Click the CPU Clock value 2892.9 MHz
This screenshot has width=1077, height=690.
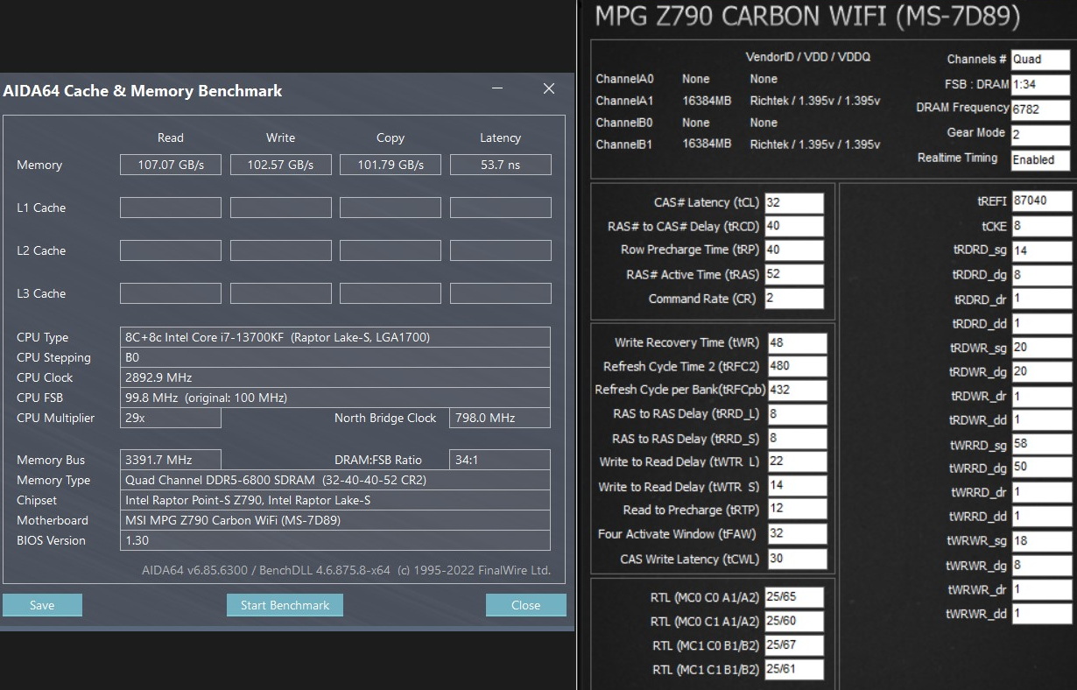(335, 377)
